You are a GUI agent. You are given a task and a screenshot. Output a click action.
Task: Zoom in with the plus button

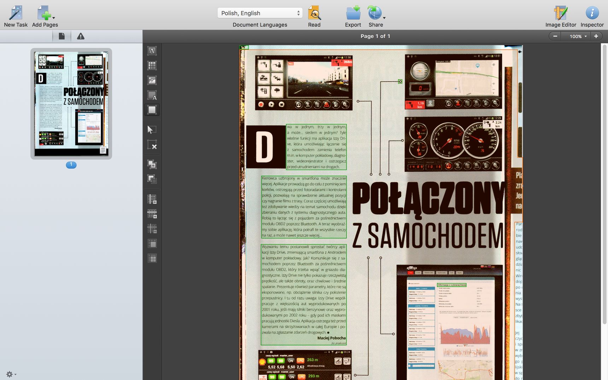click(596, 36)
